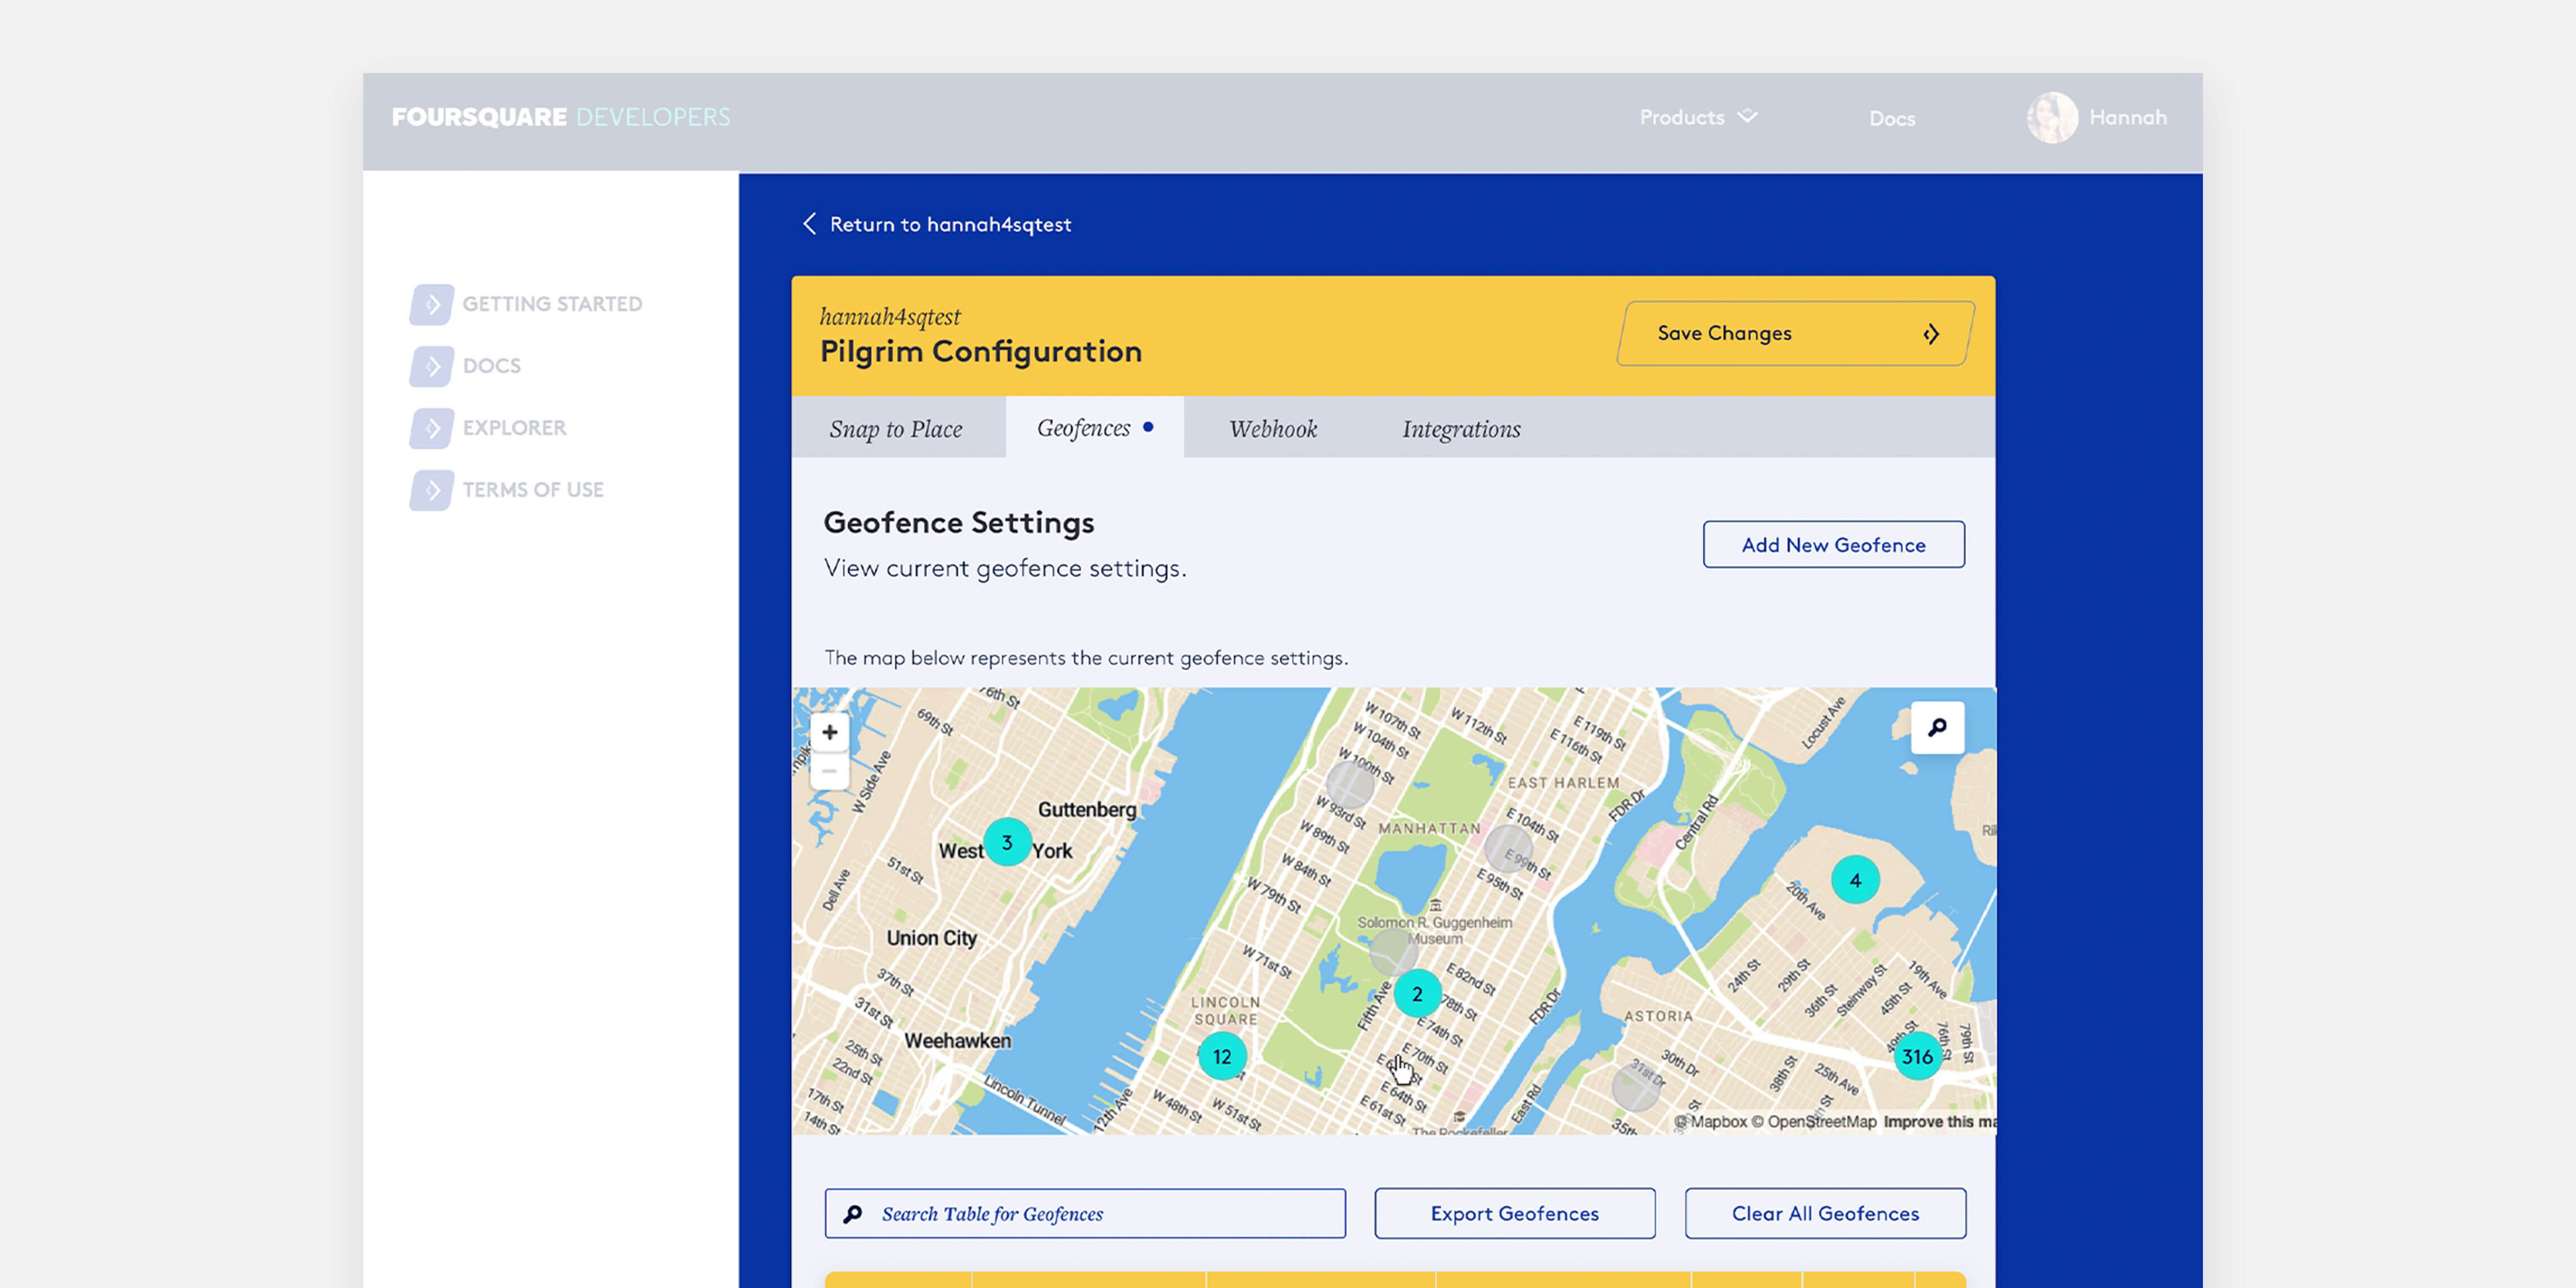
Task: Click the magnifier icon in geofence search box
Action: click(852, 1214)
